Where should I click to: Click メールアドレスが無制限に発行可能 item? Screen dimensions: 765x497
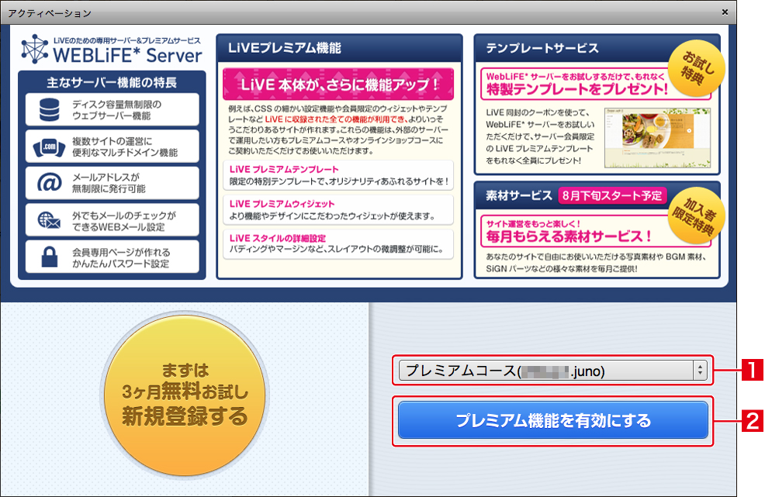point(112,183)
